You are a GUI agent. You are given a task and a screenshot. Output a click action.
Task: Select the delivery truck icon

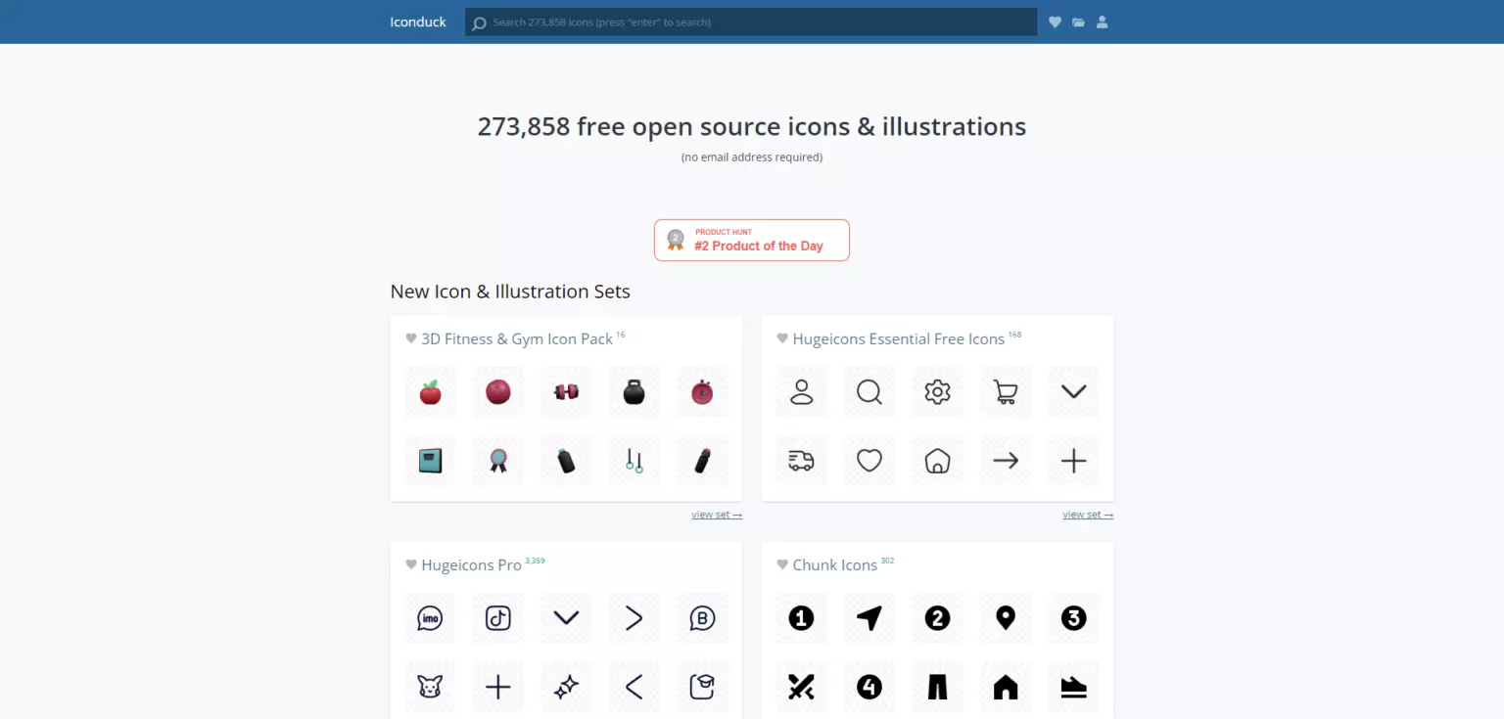coord(801,461)
